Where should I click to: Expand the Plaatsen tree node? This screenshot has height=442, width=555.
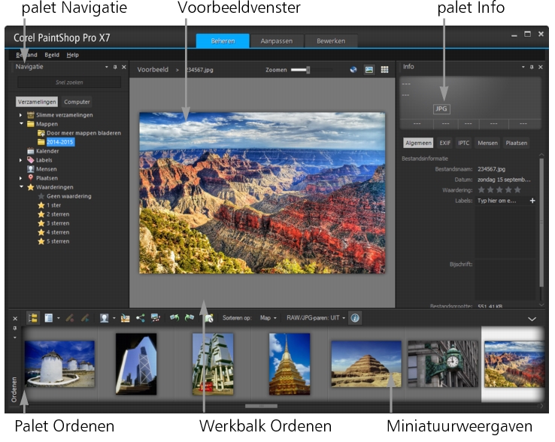tap(20, 178)
